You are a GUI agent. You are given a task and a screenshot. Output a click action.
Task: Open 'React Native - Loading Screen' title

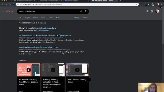(x=77, y=81)
